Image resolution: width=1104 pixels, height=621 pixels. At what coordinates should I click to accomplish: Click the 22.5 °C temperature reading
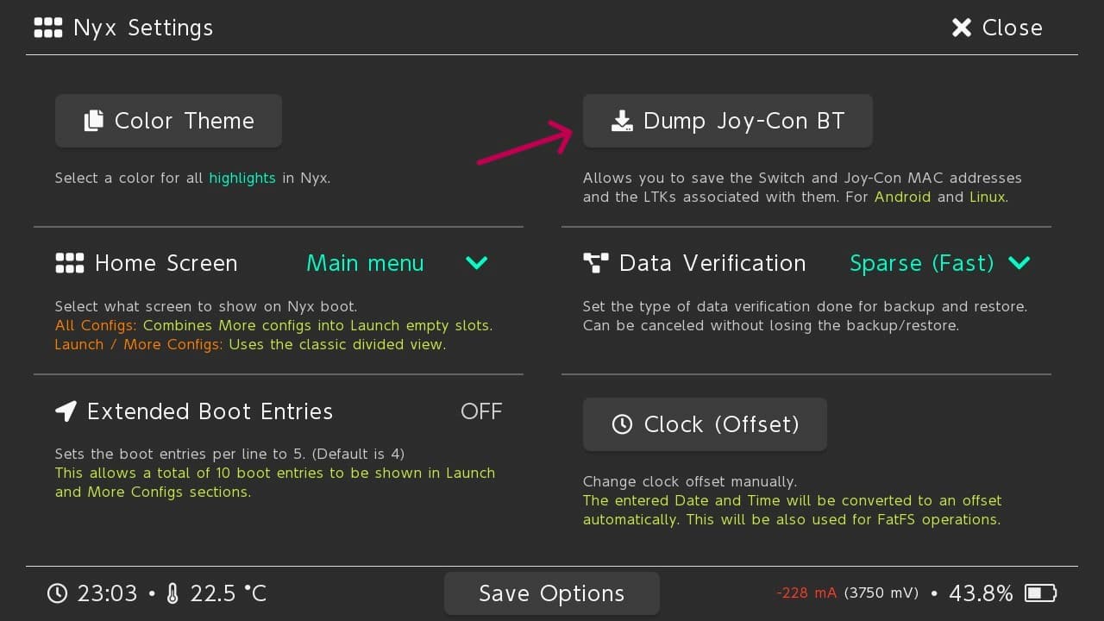229,593
